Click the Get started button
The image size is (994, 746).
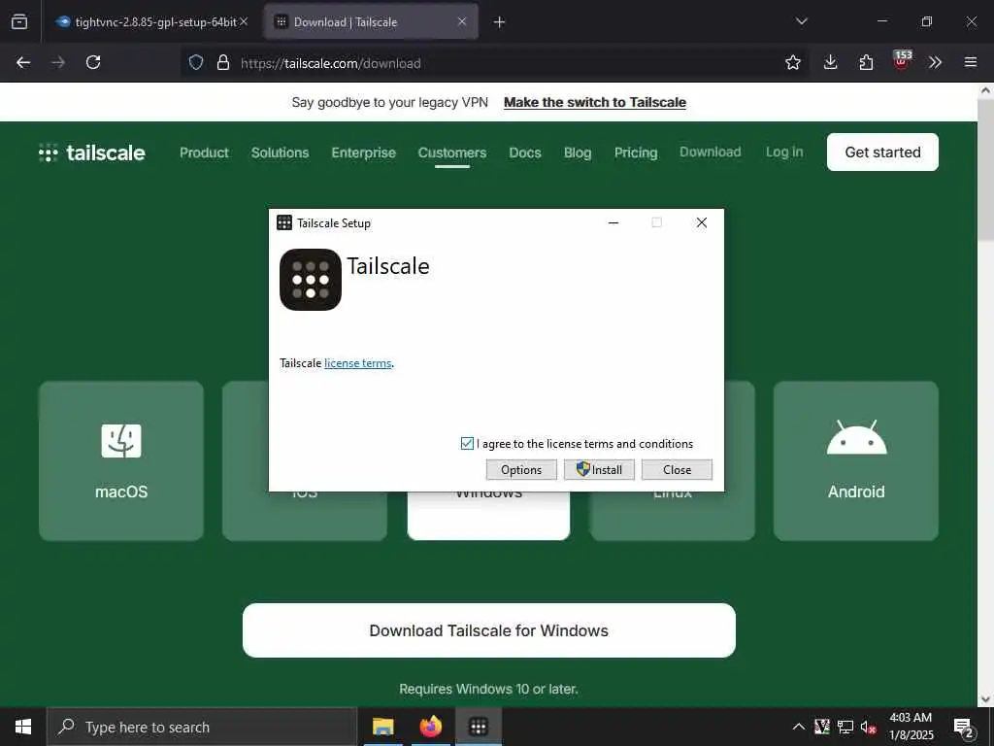pyautogui.click(x=882, y=153)
